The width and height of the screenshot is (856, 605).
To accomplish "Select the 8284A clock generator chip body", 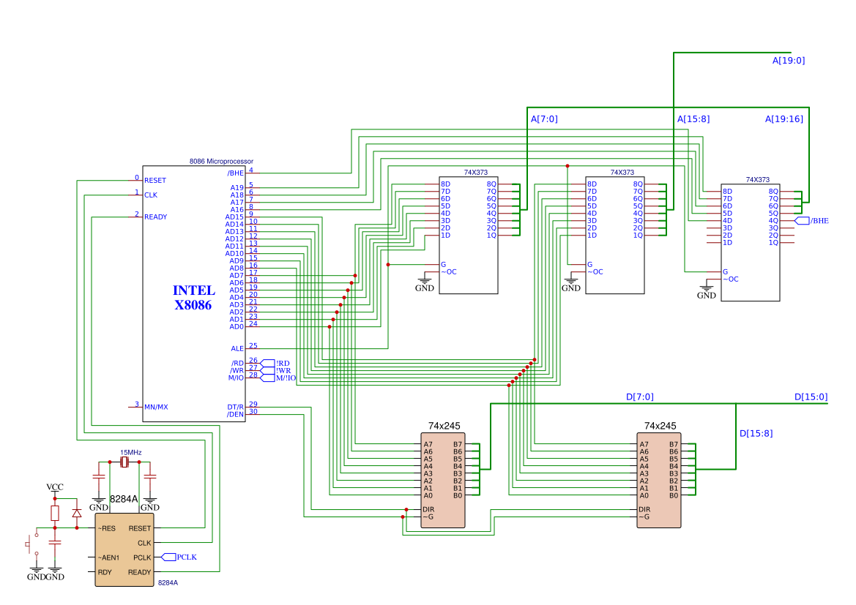I will [x=124, y=550].
